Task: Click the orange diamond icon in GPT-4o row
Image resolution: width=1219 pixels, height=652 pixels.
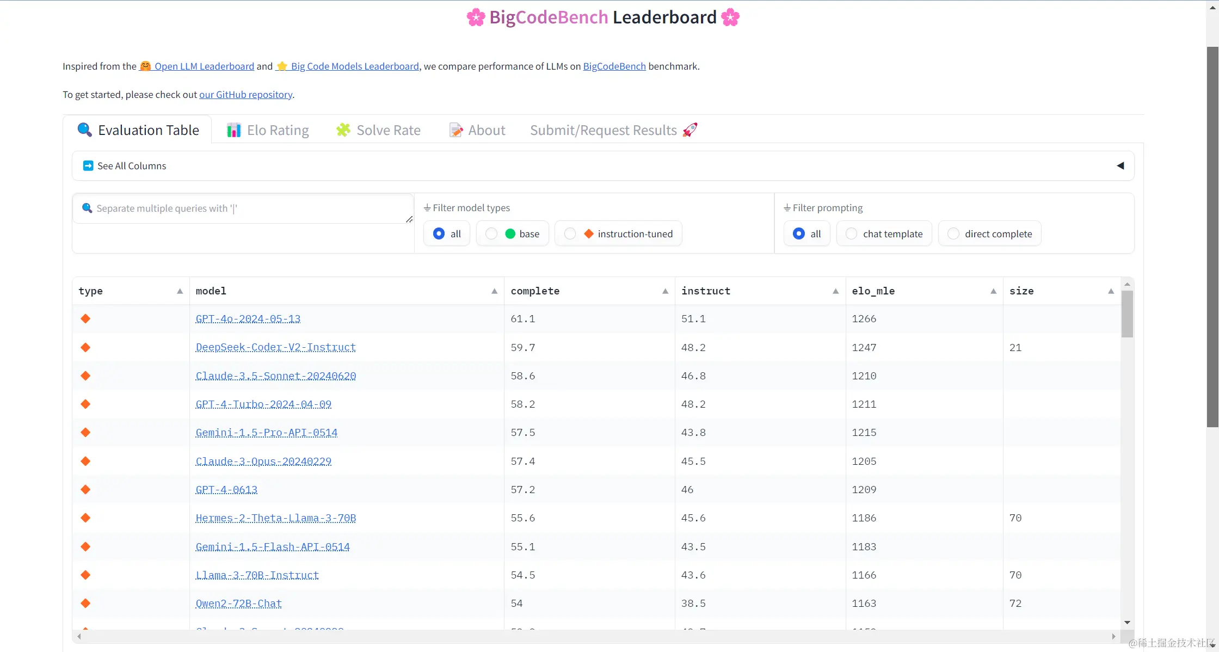Action: pyautogui.click(x=85, y=319)
